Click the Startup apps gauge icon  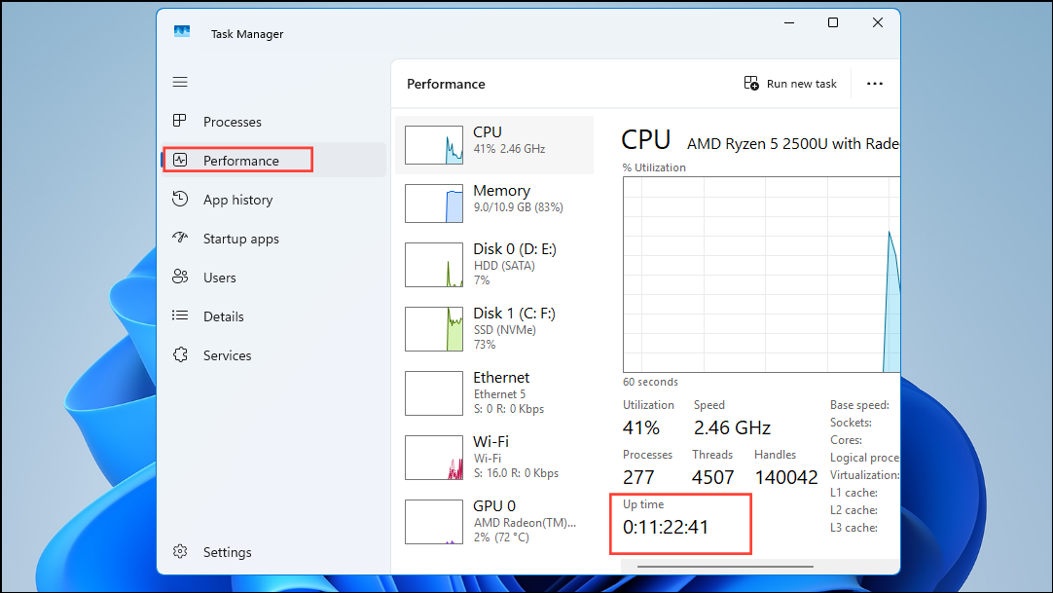point(180,237)
